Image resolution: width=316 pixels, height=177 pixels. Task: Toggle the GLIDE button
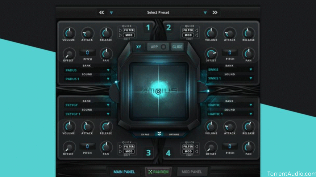(177, 47)
